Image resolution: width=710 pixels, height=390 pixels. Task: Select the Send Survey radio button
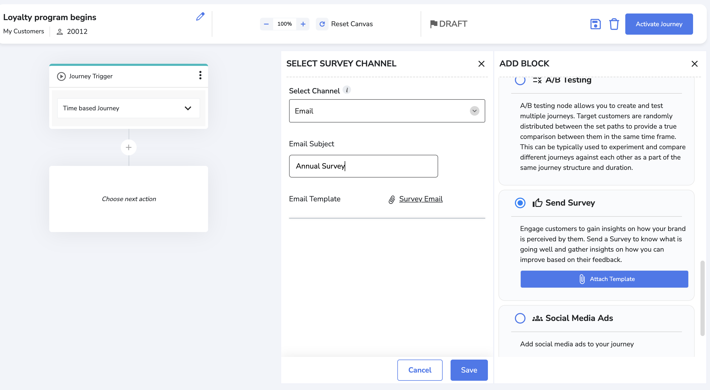pos(520,203)
